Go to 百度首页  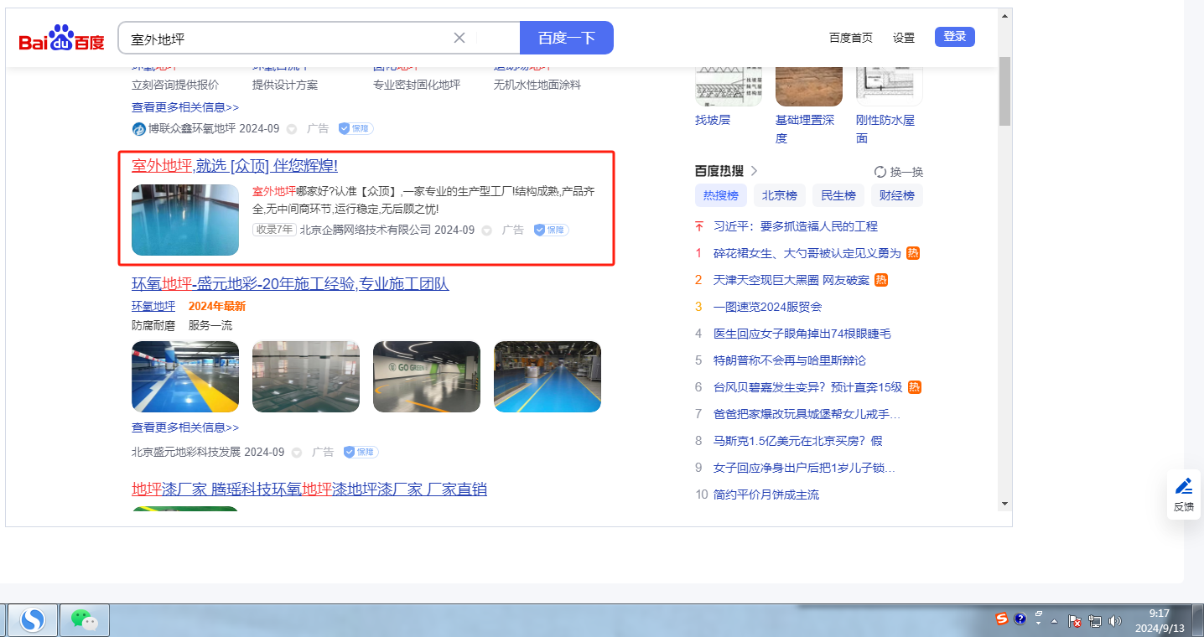[851, 38]
